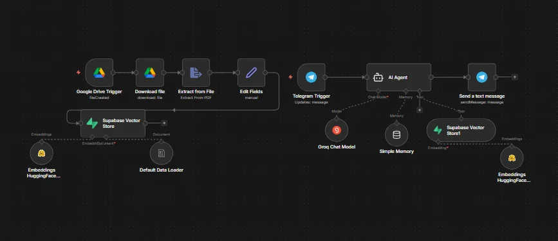Click Embedding connector diamond on Supabase Vector Store1
This screenshot has width=558, height=241.
pyautogui.click(x=438, y=141)
